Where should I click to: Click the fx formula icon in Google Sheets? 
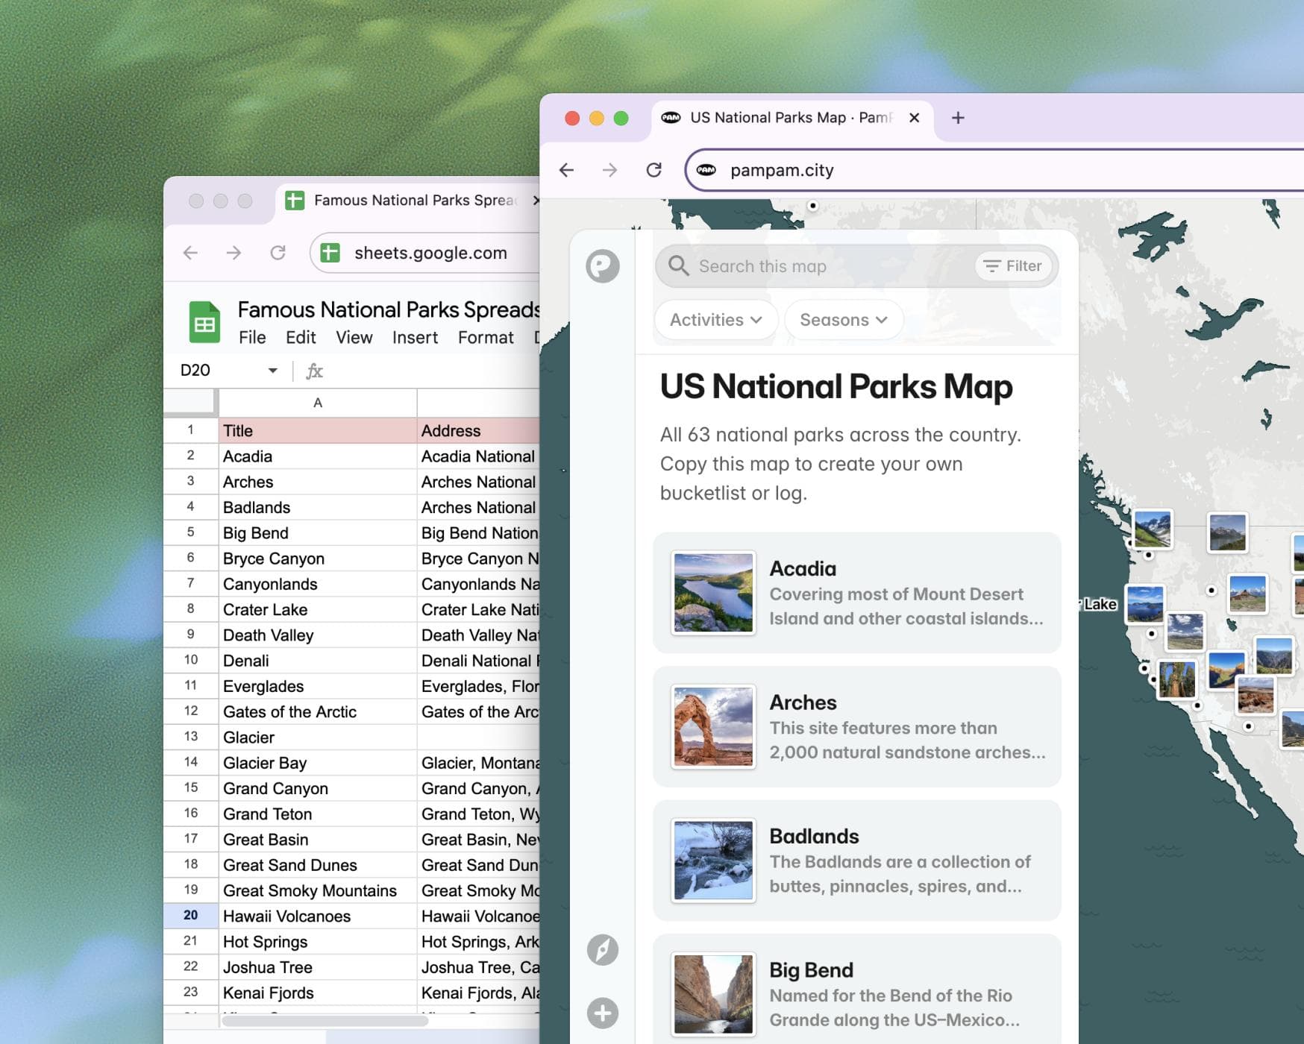coord(316,370)
